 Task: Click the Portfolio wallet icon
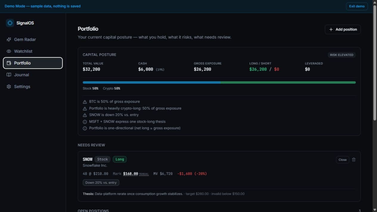pyautogui.click(x=9, y=63)
